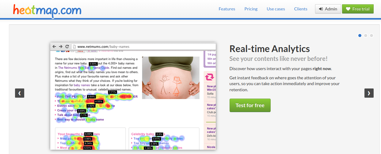
Task: Select the second carousel dot
Action: click(x=366, y=36)
